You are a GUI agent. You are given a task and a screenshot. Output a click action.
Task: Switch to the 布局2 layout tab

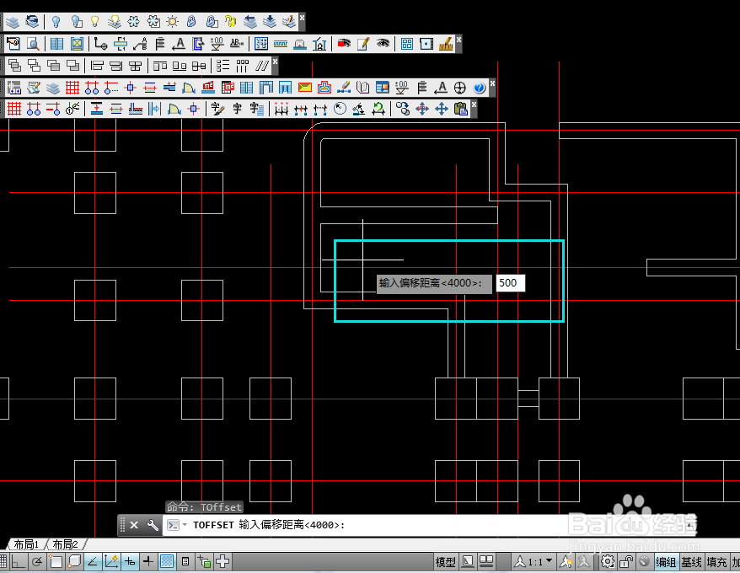point(65,544)
